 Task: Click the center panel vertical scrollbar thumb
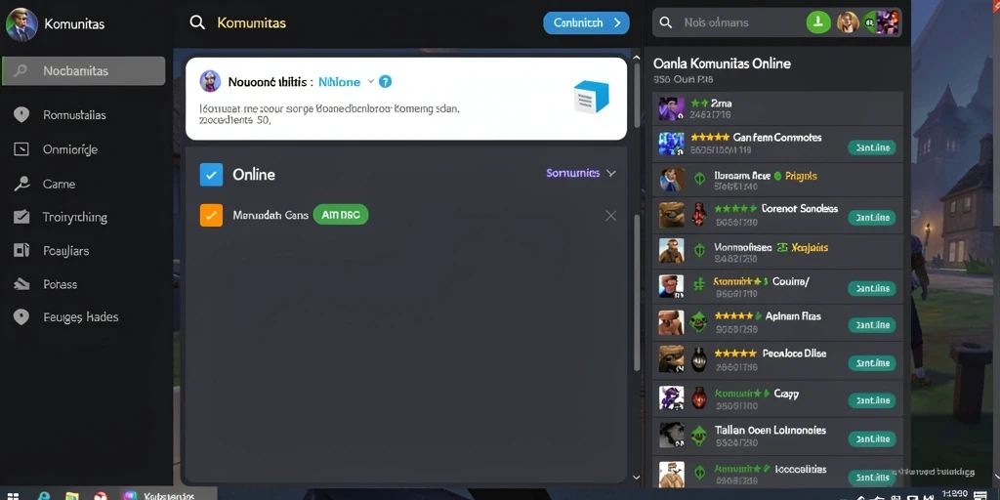click(636, 293)
